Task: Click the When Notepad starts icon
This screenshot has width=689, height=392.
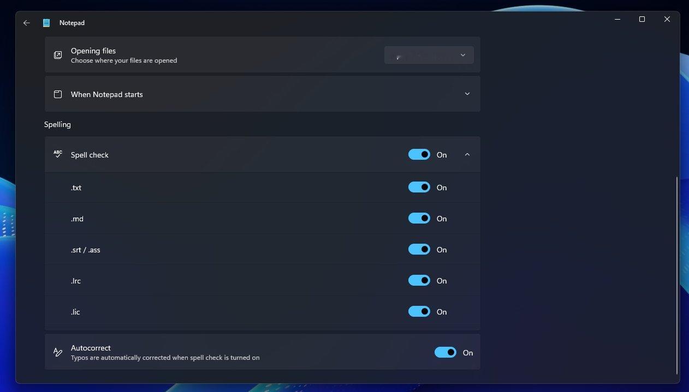Action: click(58, 94)
